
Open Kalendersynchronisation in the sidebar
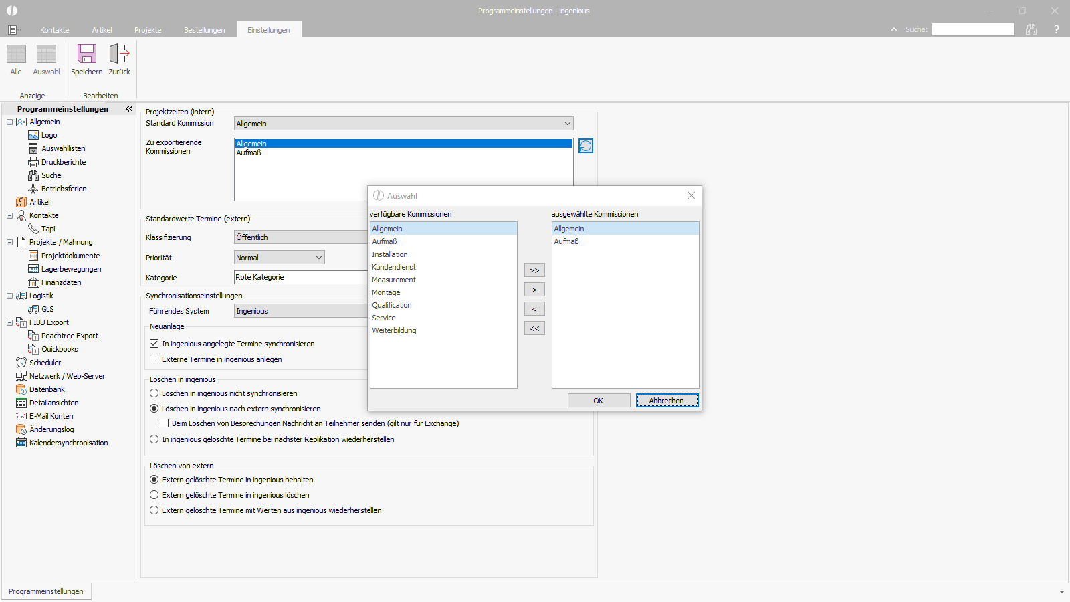coord(68,443)
